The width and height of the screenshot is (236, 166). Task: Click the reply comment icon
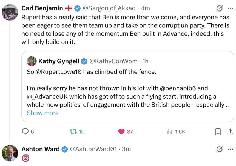(x=25, y=132)
